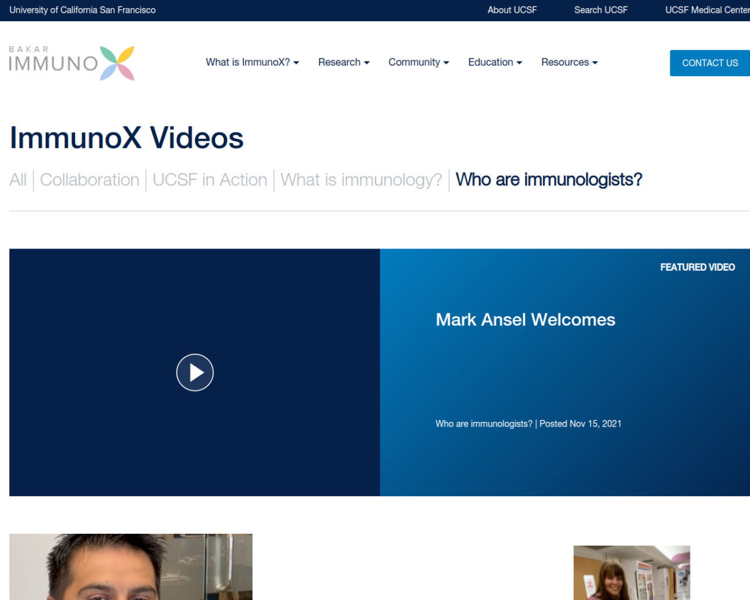Open the Mark Ansel Welcomes title
The image size is (750, 600).
point(526,320)
